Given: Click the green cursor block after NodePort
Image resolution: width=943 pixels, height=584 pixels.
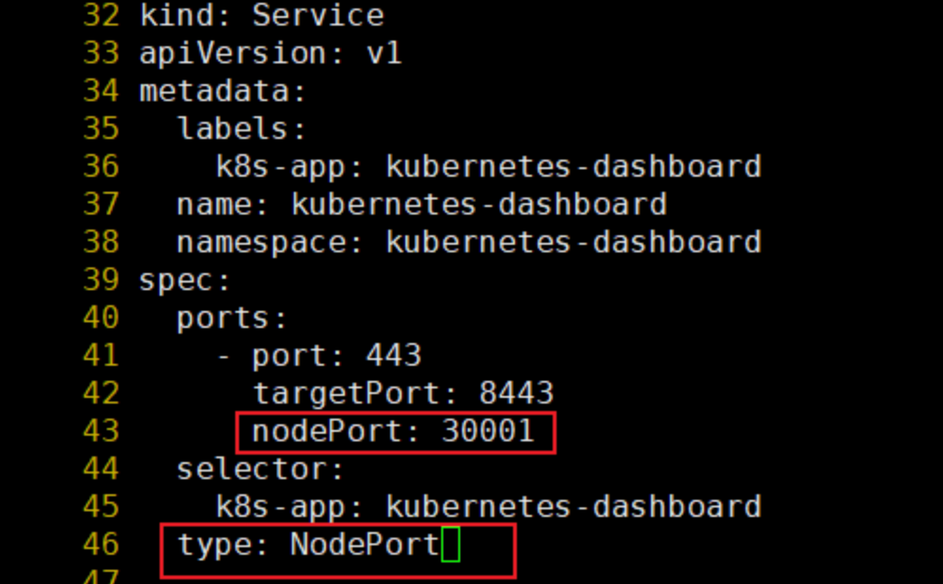Looking at the screenshot, I should click(451, 545).
